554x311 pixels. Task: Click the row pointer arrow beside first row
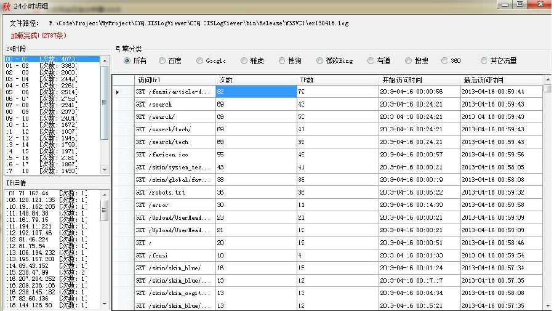pos(118,92)
